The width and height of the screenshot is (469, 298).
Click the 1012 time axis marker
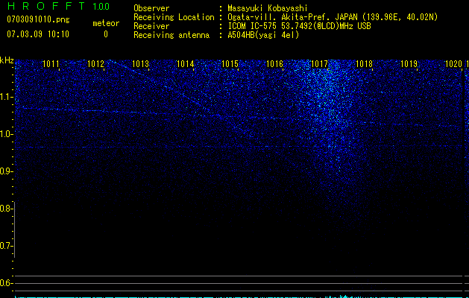95,64
